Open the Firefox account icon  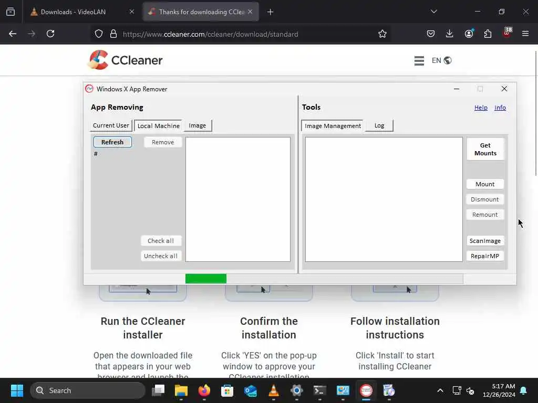pos(469,34)
